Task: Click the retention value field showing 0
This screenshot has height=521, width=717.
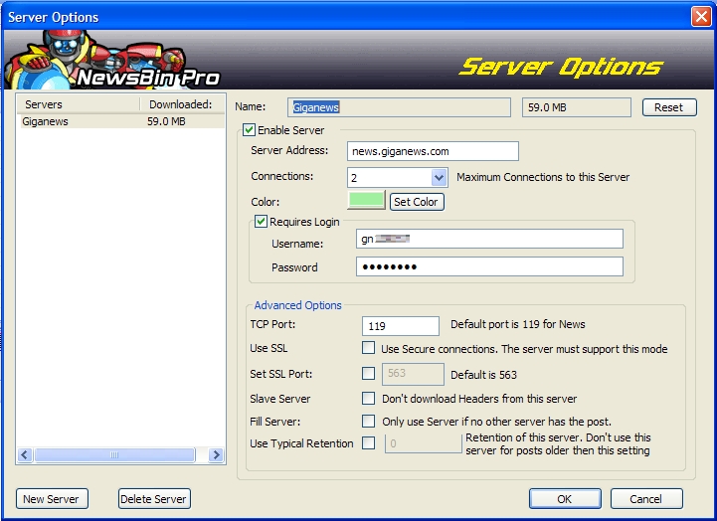Action: click(424, 443)
